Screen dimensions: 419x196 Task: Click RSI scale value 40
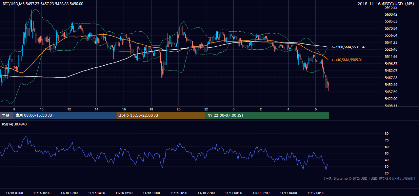tap(387, 160)
